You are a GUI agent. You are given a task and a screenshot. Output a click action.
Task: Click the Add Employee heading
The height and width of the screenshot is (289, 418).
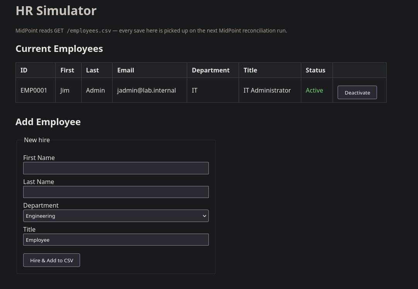pos(48,122)
